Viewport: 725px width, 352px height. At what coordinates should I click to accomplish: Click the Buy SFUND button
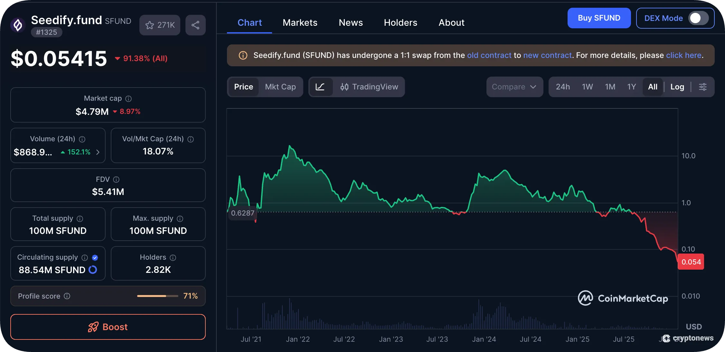click(599, 18)
